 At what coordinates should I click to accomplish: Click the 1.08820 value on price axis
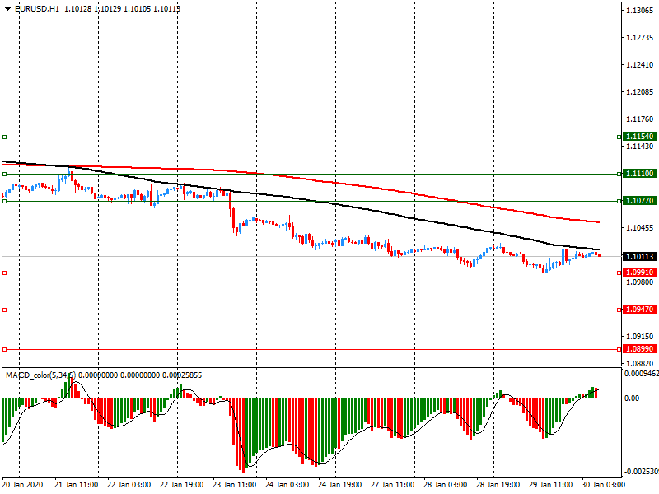coord(640,364)
